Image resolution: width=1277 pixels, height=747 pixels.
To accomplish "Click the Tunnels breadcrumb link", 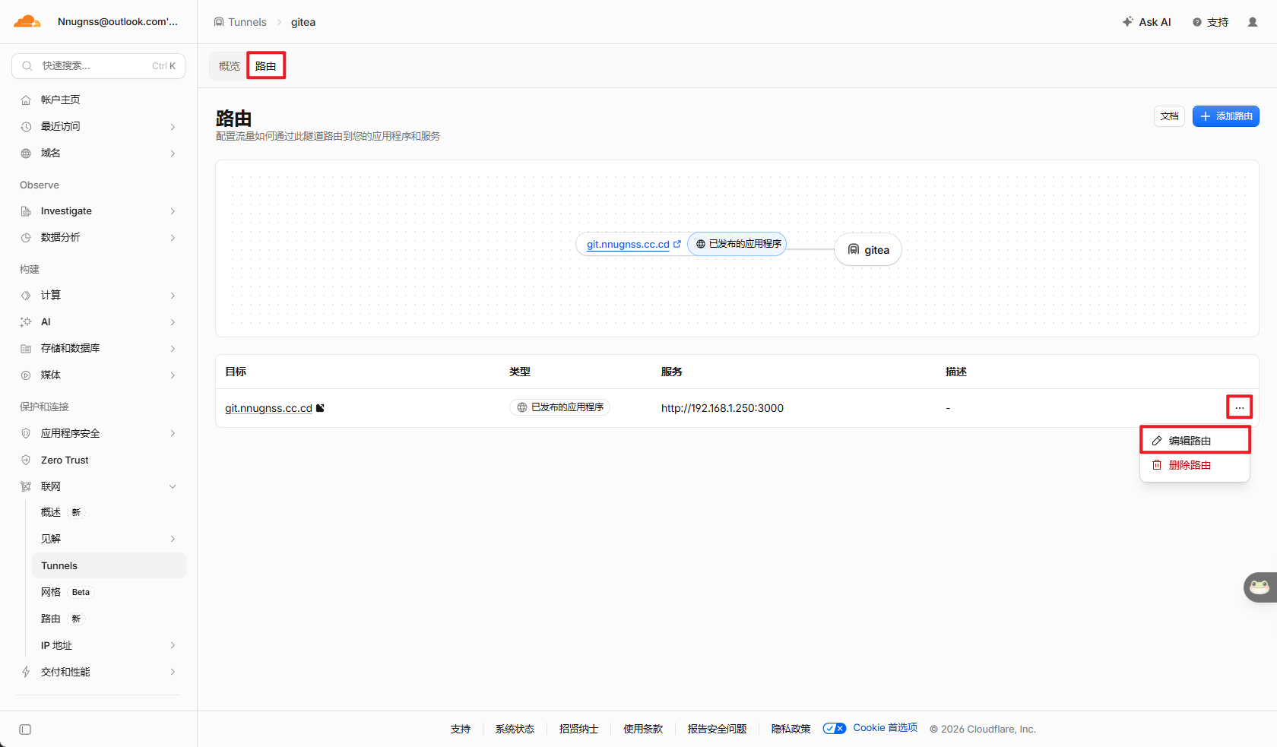I will (247, 22).
